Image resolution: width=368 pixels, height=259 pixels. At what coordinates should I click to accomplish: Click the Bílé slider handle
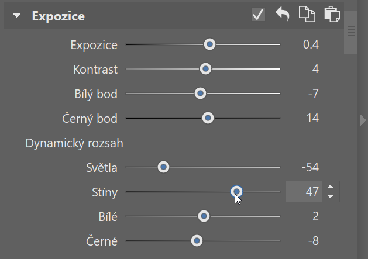pos(204,216)
